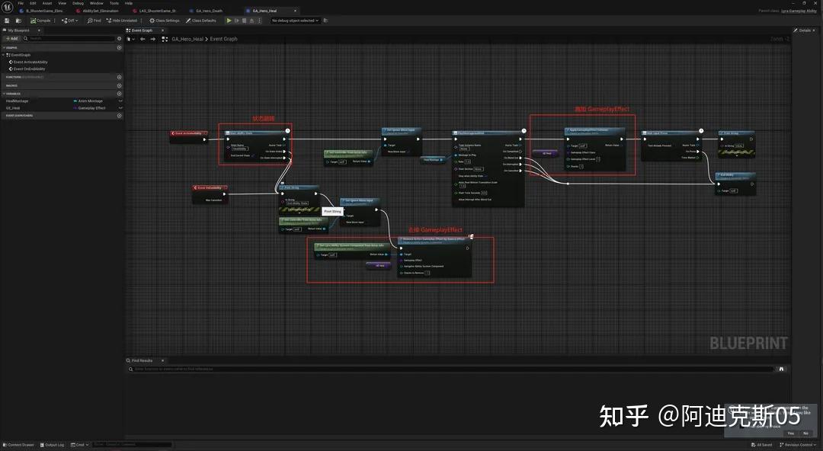Switch to the GA_Hero_Death tab
This screenshot has width=823, height=451.
pos(207,11)
